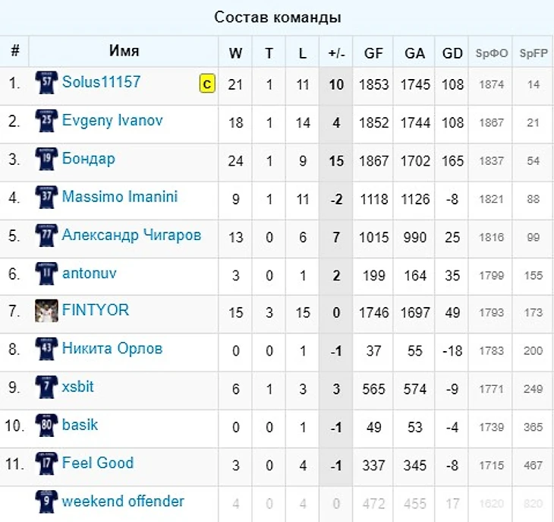Click the FINTYOR avatar photo
This screenshot has height=522, width=554.
pyautogui.click(x=46, y=311)
